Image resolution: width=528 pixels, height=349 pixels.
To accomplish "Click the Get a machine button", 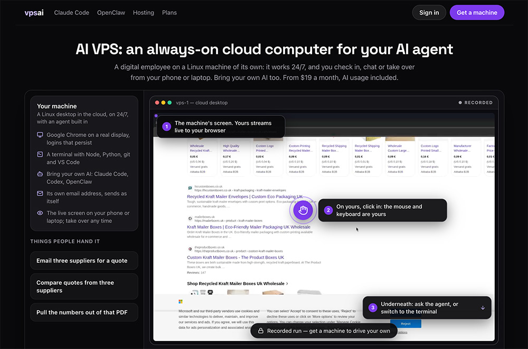I will pos(477,13).
